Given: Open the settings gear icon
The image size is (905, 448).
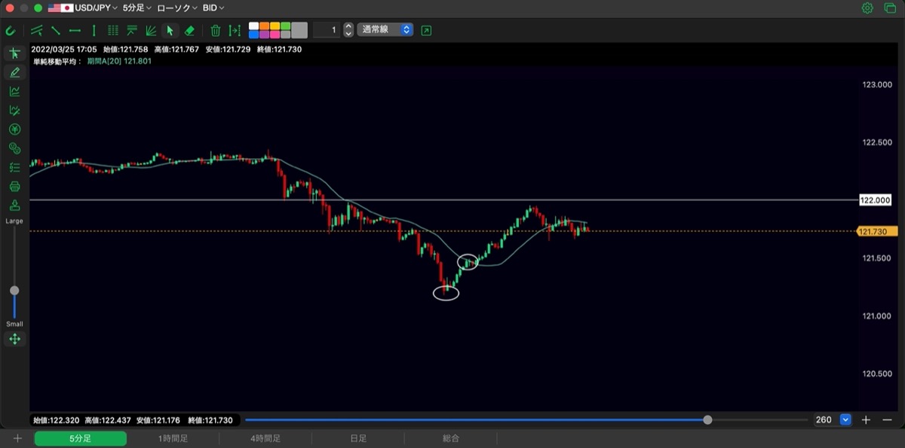Looking at the screenshot, I should pos(867,8).
